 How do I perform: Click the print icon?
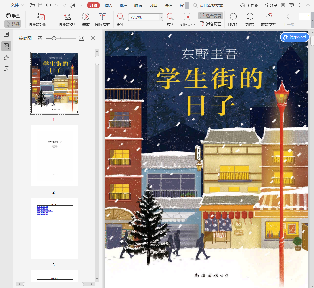point(49,5)
